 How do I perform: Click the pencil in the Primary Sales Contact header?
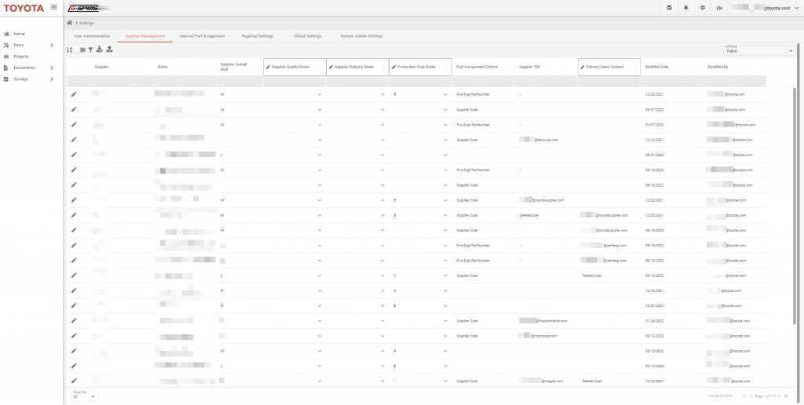click(x=583, y=67)
